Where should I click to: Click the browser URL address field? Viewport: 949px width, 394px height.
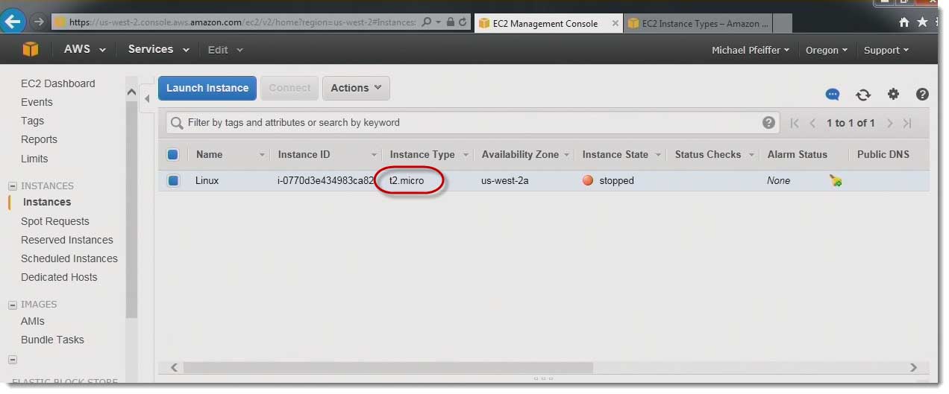pyautogui.click(x=241, y=22)
